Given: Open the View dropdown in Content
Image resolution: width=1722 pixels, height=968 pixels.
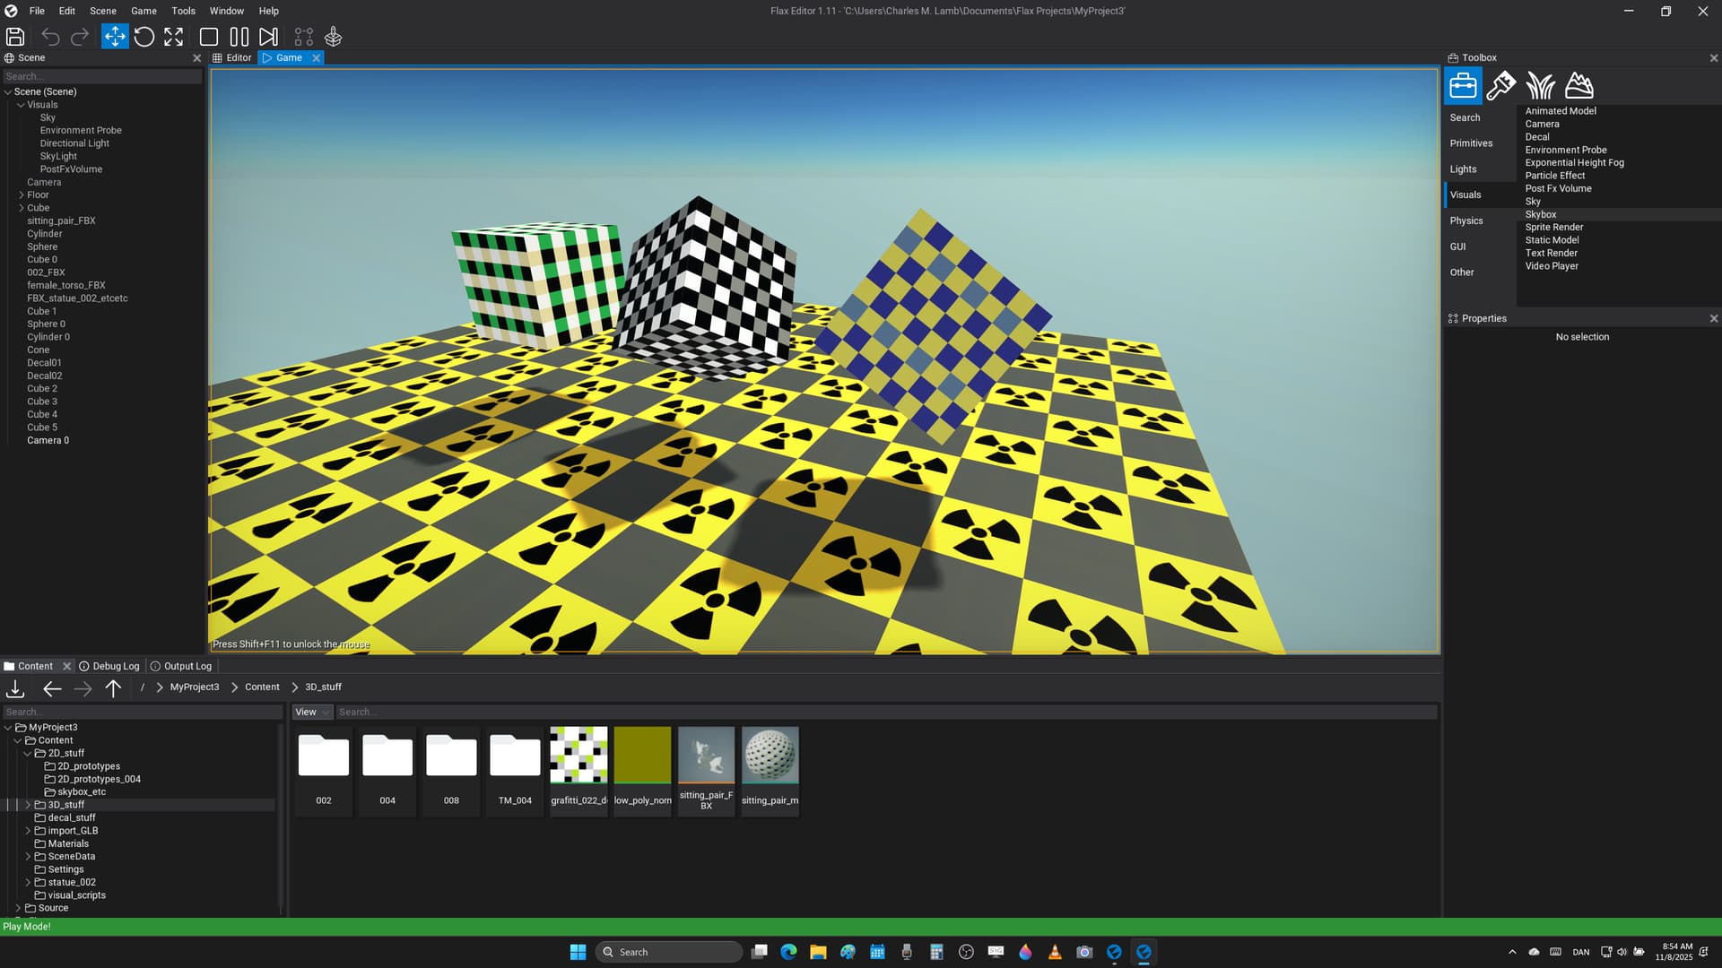Looking at the screenshot, I should click(x=311, y=713).
